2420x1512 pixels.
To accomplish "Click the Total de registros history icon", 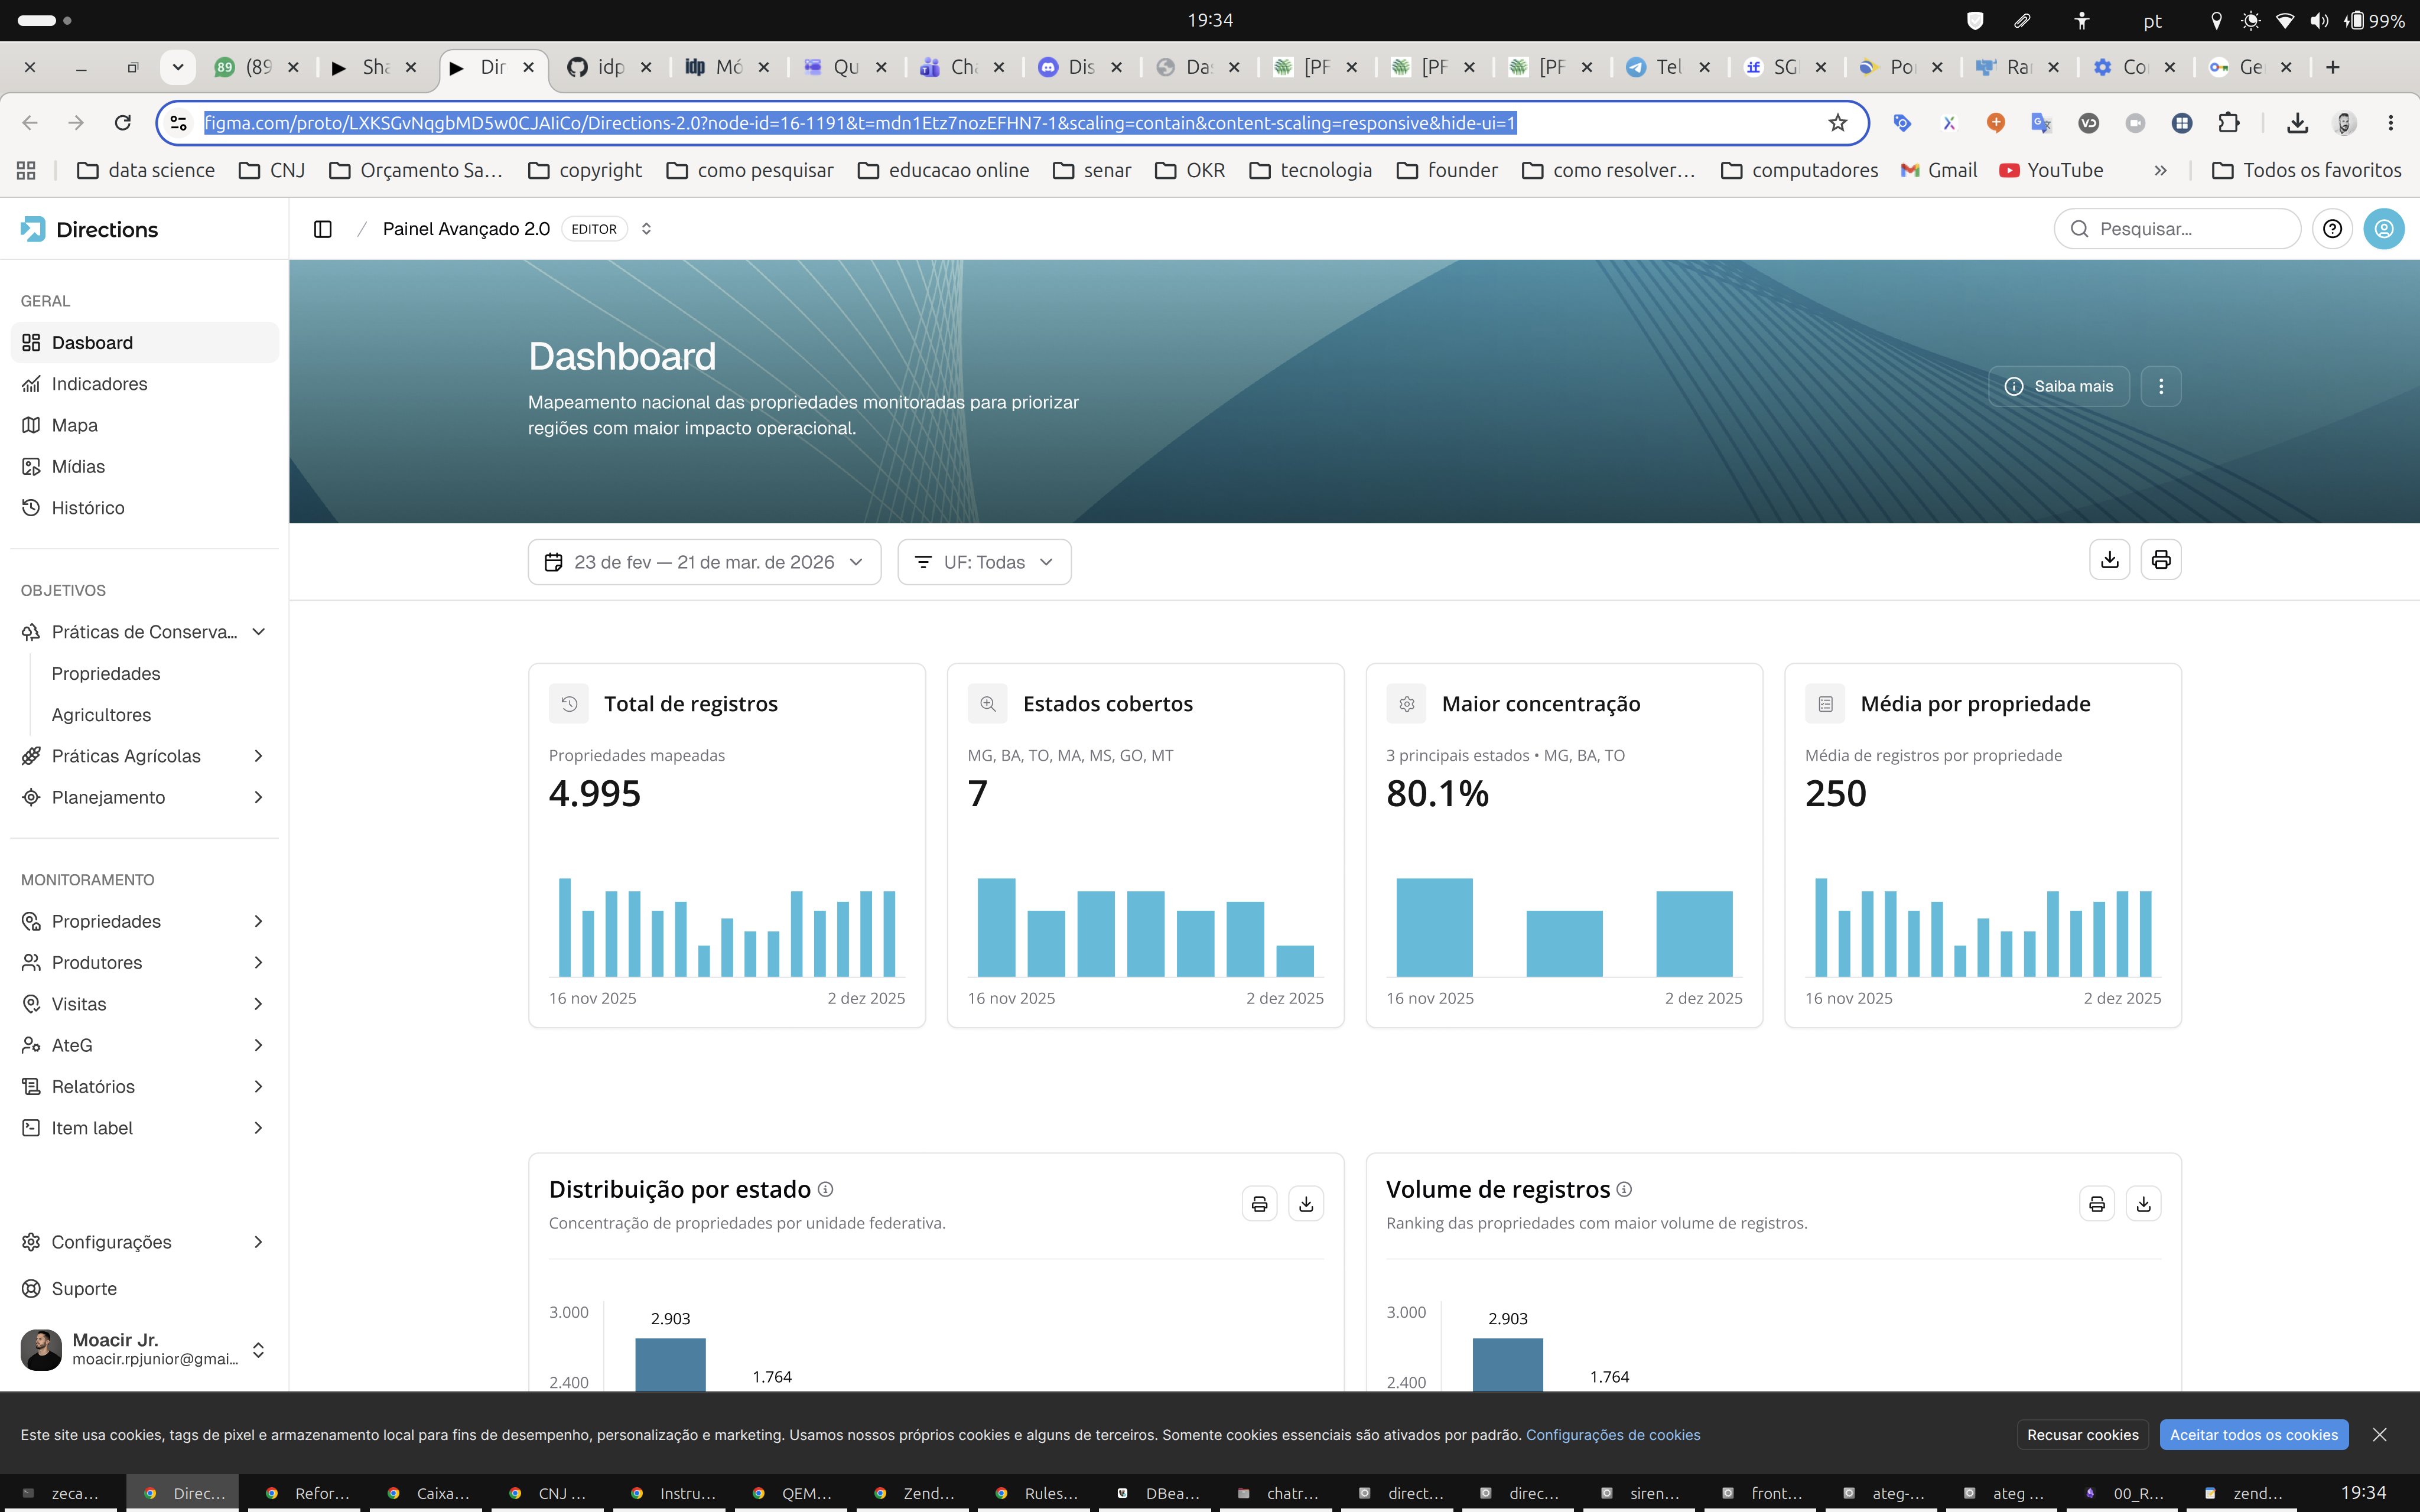I will 569,704.
